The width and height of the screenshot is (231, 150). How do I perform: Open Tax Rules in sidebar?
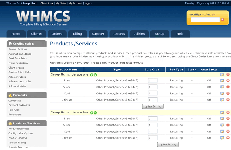[14, 110]
